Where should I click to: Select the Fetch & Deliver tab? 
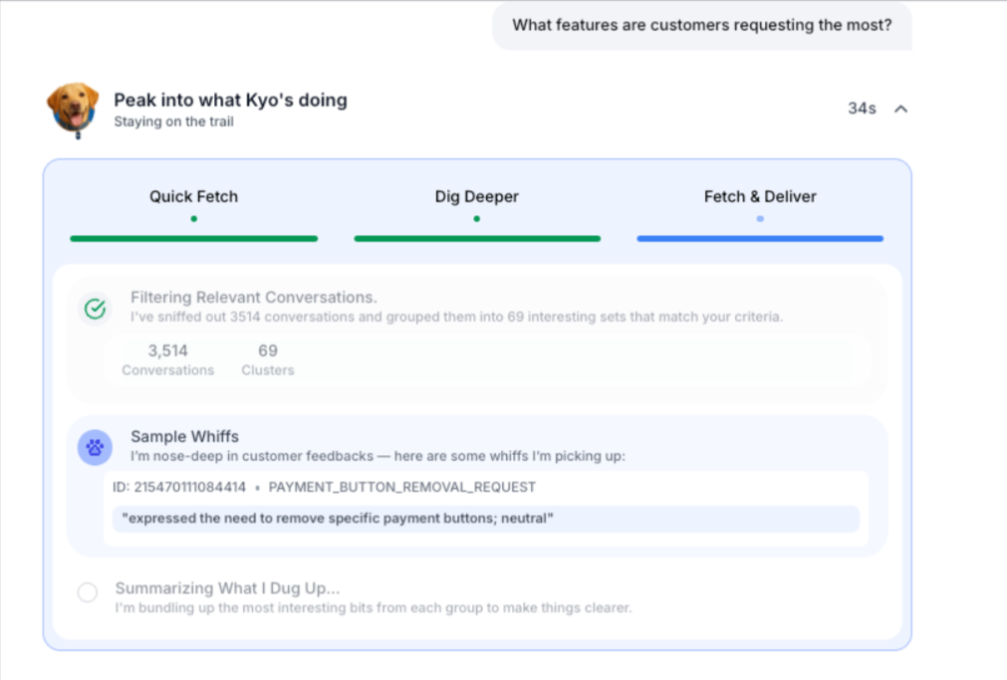(x=759, y=196)
